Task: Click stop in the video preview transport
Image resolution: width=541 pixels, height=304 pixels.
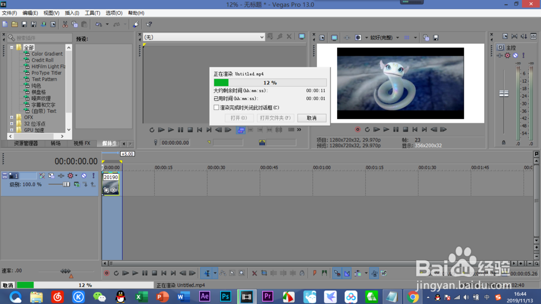Action: (x=405, y=129)
